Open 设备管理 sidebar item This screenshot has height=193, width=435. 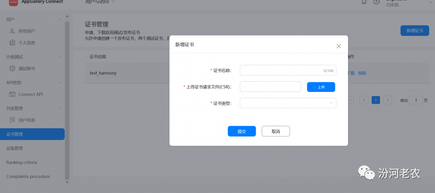14,148
